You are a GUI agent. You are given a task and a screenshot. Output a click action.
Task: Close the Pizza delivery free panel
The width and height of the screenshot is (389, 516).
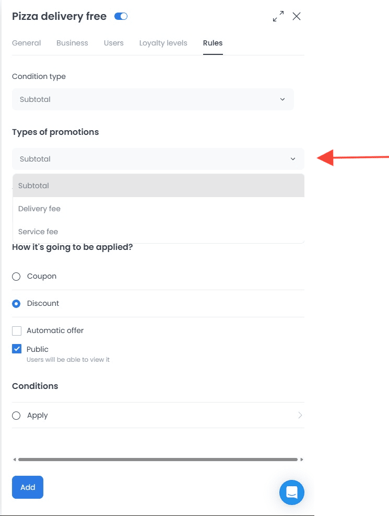[x=297, y=16]
